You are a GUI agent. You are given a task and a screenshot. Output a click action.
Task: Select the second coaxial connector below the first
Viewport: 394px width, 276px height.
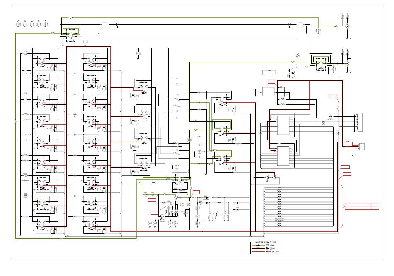[x=347, y=63]
